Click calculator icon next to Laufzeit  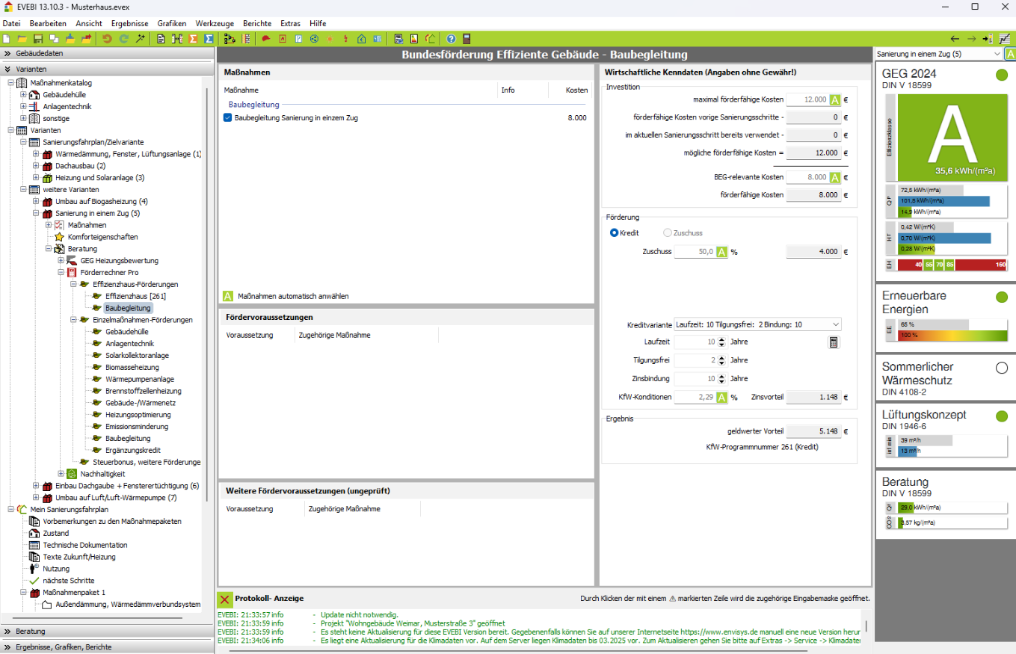pyautogui.click(x=834, y=342)
